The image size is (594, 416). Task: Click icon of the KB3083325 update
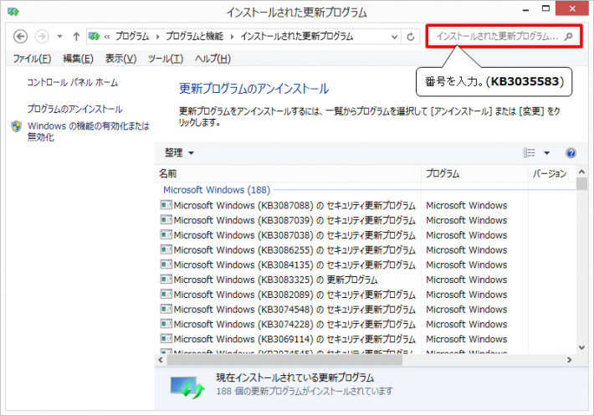pyautogui.click(x=166, y=280)
